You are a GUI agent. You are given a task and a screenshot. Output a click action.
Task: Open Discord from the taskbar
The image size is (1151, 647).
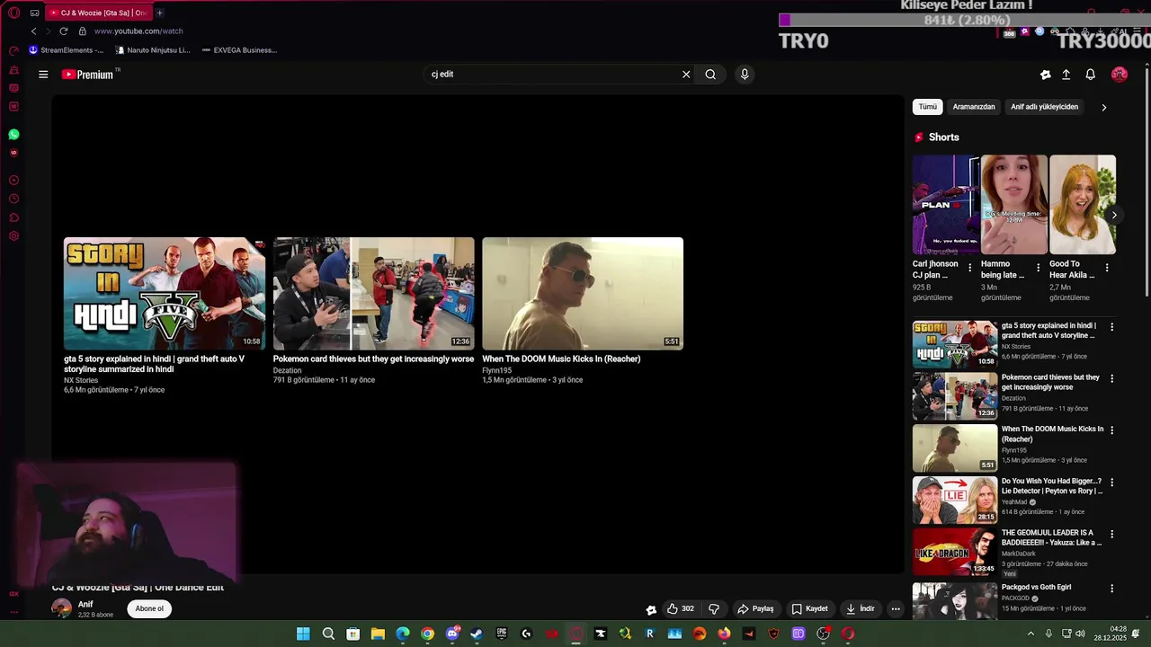(452, 634)
